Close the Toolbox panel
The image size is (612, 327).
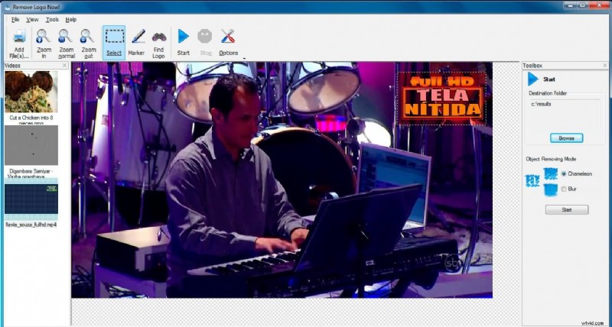[604, 66]
